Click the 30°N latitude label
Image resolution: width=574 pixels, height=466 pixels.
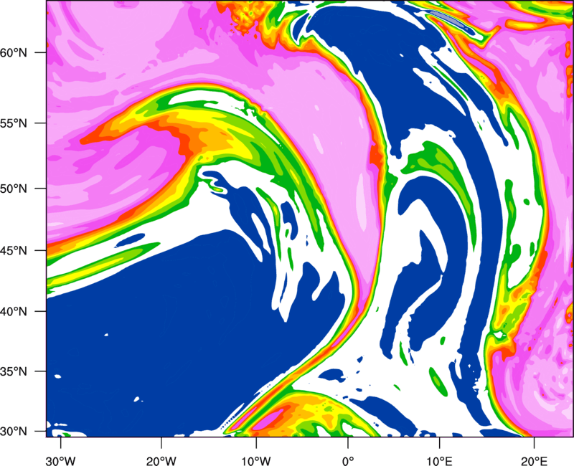click(14, 432)
